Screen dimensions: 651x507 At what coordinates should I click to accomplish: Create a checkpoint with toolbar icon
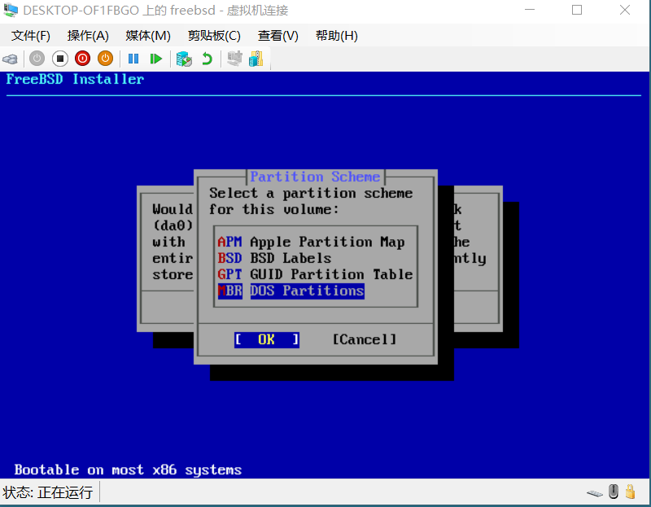[184, 59]
